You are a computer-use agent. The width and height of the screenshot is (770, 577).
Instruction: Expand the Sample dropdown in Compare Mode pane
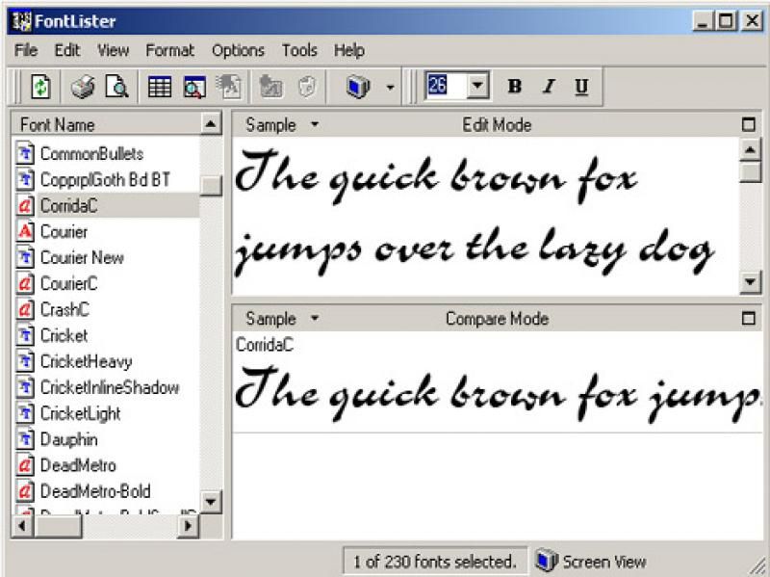(x=314, y=319)
